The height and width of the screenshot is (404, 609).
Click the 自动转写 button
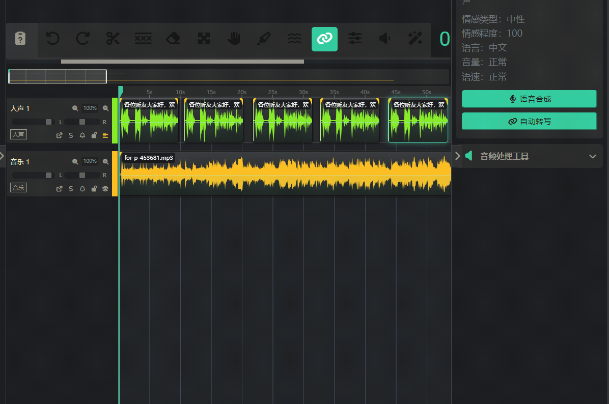coord(529,122)
